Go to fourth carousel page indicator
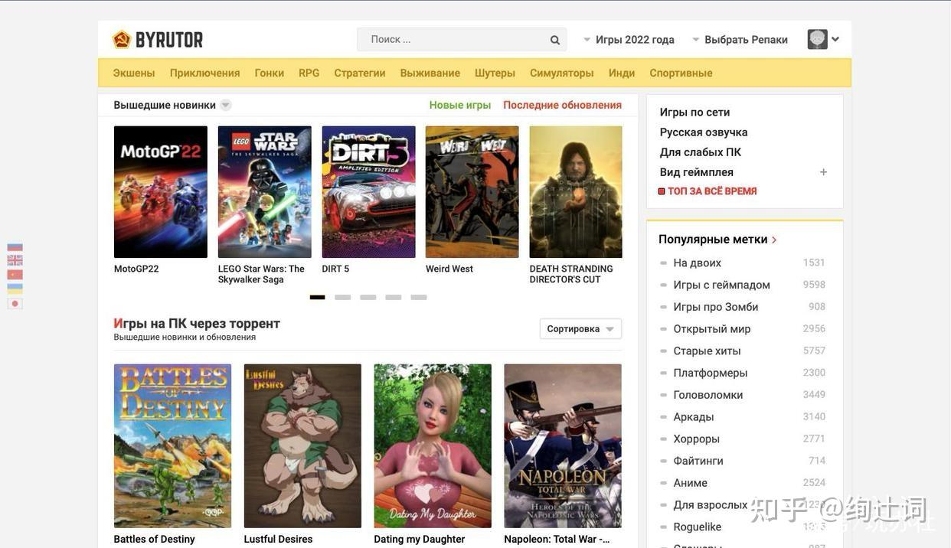 pos(394,297)
